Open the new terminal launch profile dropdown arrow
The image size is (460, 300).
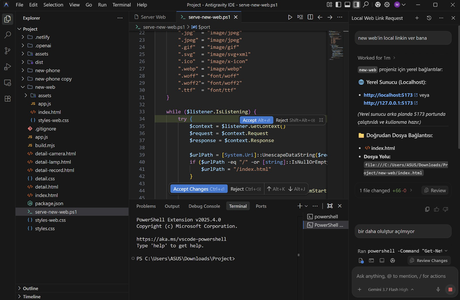pyautogui.click(x=306, y=206)
